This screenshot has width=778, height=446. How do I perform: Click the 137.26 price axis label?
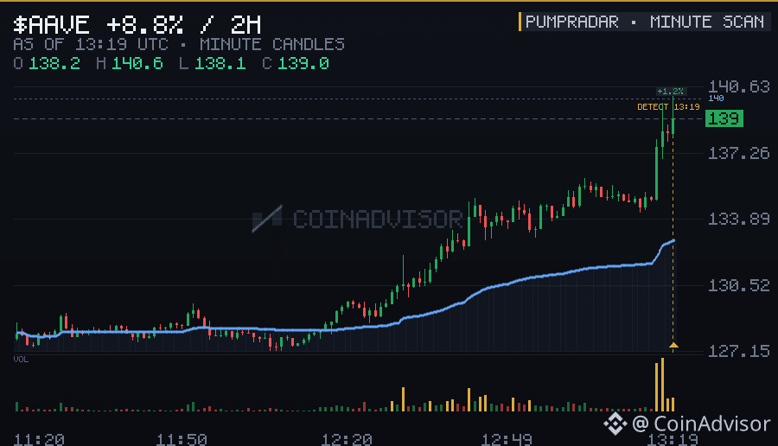739,153
